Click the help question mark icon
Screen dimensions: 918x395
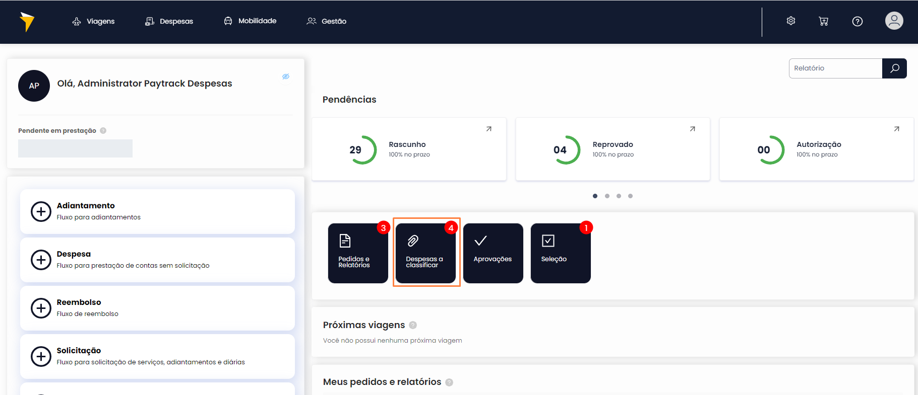858,21
